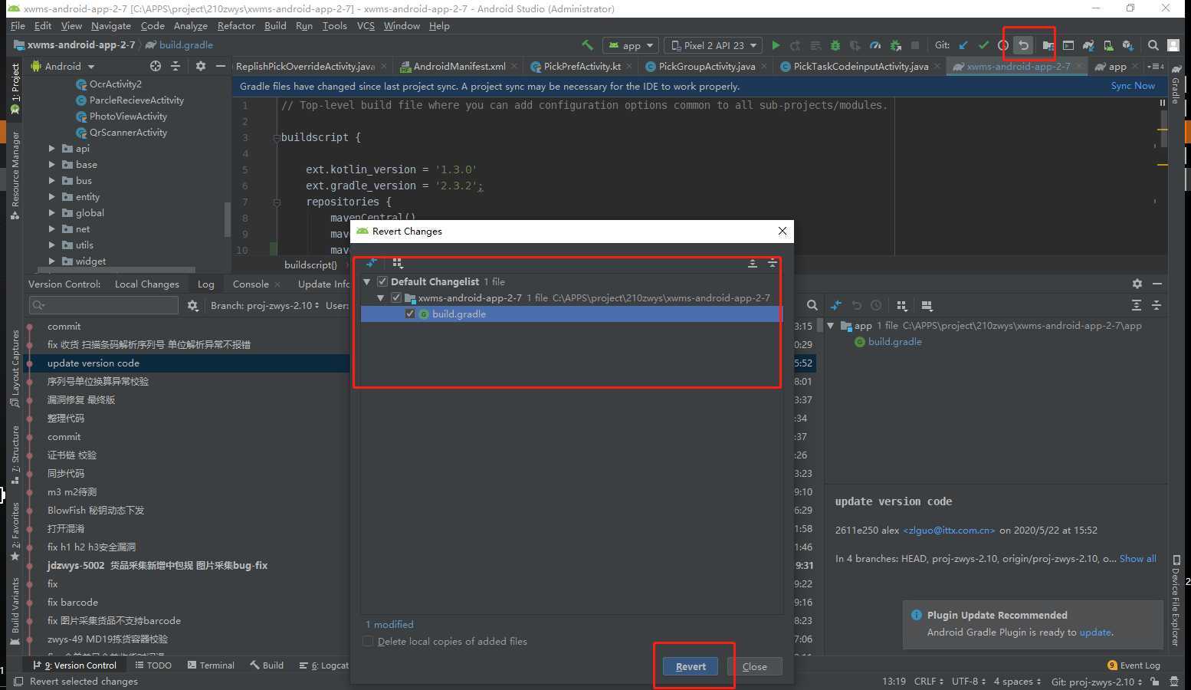Image resolution: width=1191 pixels, height=690 pixels.
Task: Open Search Everywhere magnifier icon
Action: tap(1153, 45)
